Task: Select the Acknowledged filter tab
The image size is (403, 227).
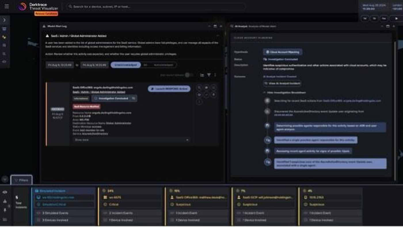Action: pyautogui.click(x=163, y=65)
